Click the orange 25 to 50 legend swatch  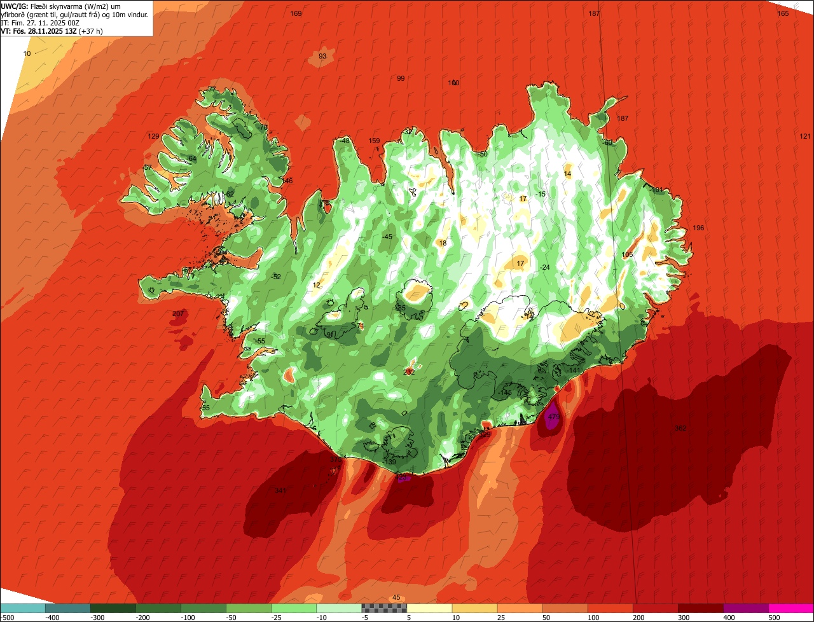pos(520,608)
